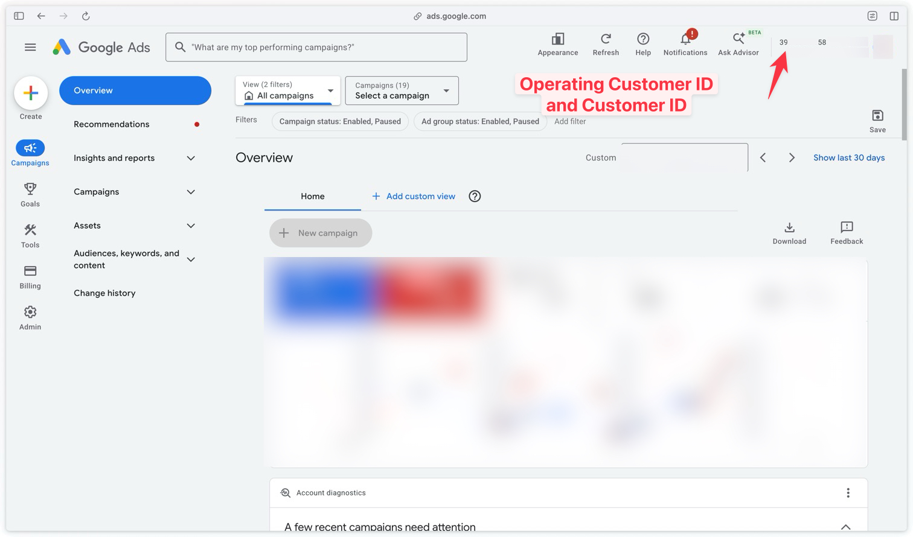Go to previous date range
Screen dimensions: 913x537
(x=763, y=157)
